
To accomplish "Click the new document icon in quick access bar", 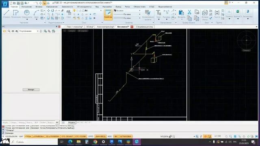I will [x=11, y=3].
